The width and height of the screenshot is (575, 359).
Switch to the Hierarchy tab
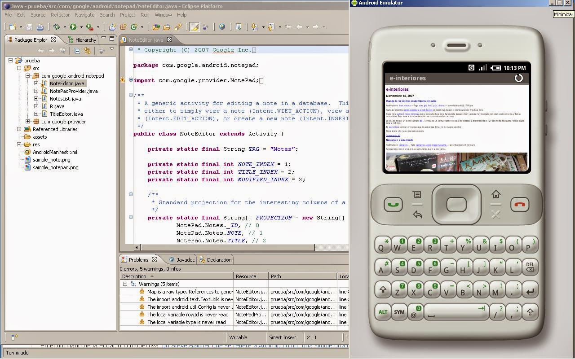tap(82, 40)
